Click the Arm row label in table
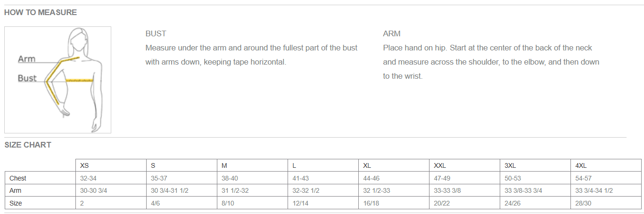Viewport: 644px width, 214px height. 16,191
